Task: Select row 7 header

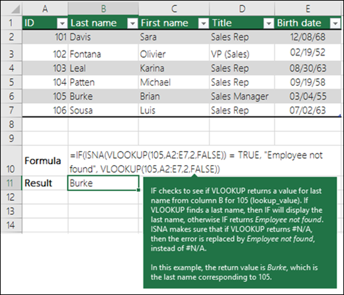Action: (x=11, y=110)
